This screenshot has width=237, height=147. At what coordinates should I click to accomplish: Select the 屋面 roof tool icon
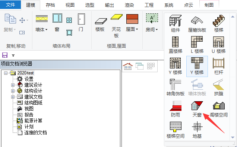pos(132,19)
